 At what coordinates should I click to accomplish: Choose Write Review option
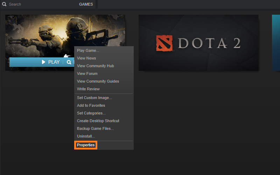tap(88, 89)
